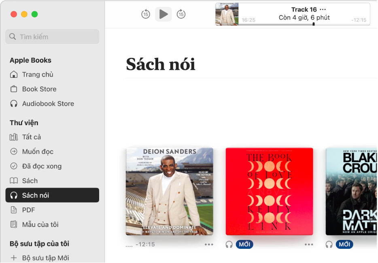Select Tất cả library item
Viewport: 378px width, 263px height.
point(52,137)
